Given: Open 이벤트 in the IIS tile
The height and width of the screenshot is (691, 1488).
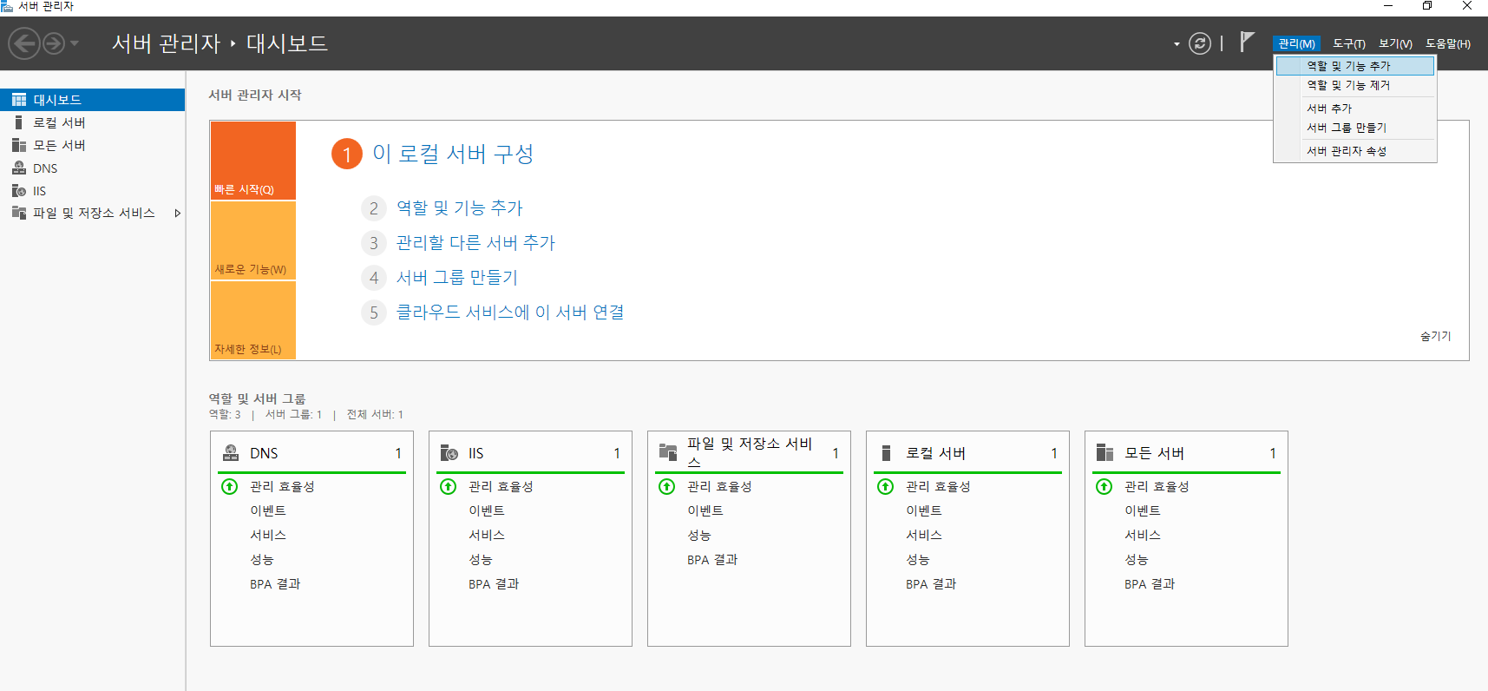Looking at the screenshot, I should pyautogui.click(x=487, y=511).
